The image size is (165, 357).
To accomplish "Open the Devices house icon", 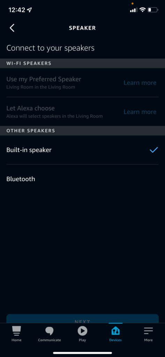I will pyautogui.click(x=115, y=331).
